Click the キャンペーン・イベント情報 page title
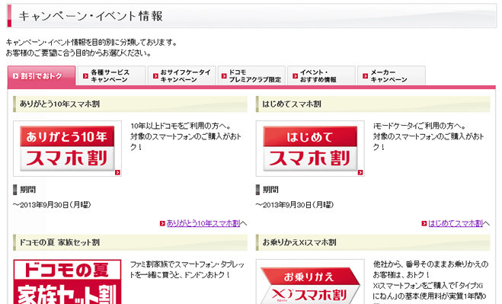Image resolution: width=502 pixels, height=304 pixels. (x=91, y=16)
